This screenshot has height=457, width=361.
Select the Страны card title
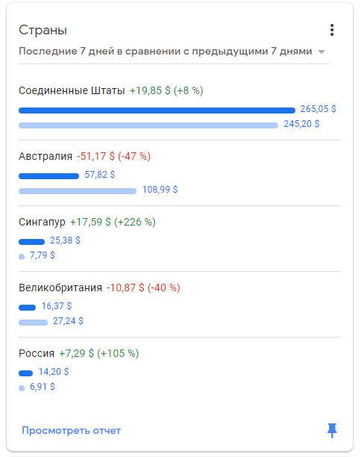coord(43,31)
